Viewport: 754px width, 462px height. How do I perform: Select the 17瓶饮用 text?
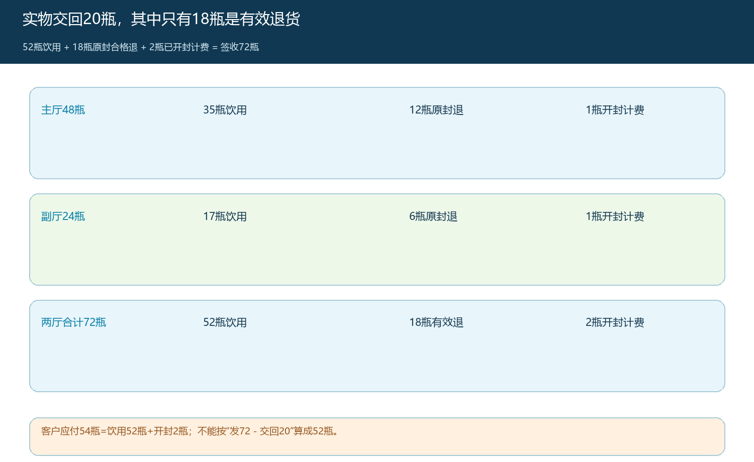coord(225,216)
